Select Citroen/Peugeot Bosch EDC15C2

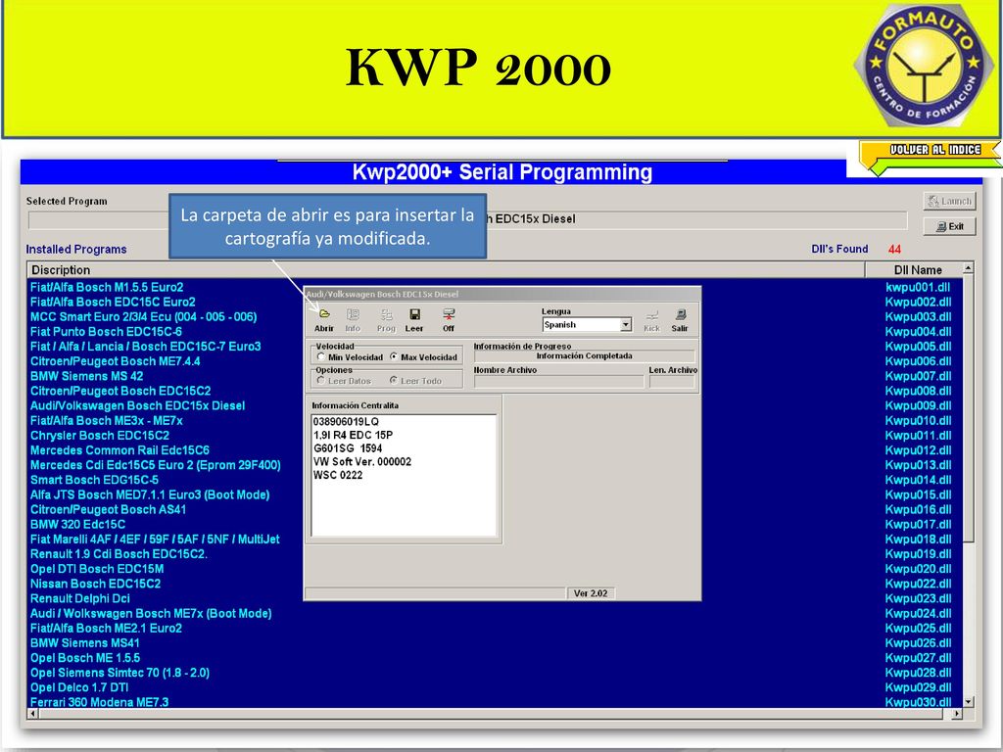pyautogui.click(x=120, y=391)
